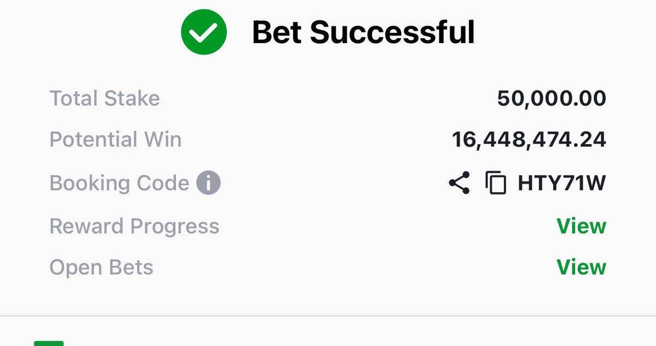Copy the booking code with copy icon
The height and width of the screenshot is (346, 656).
pyautogui.click(x=496, y=183)
